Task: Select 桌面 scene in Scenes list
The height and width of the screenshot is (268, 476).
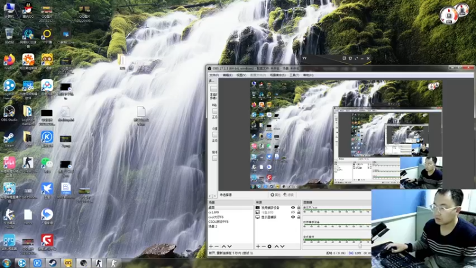Action: click(x=230, y=208)
